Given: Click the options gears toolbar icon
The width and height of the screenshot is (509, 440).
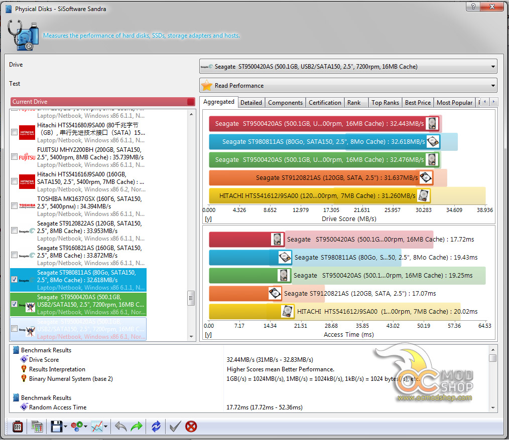Looking at the screenshot, I should [77, 426].
